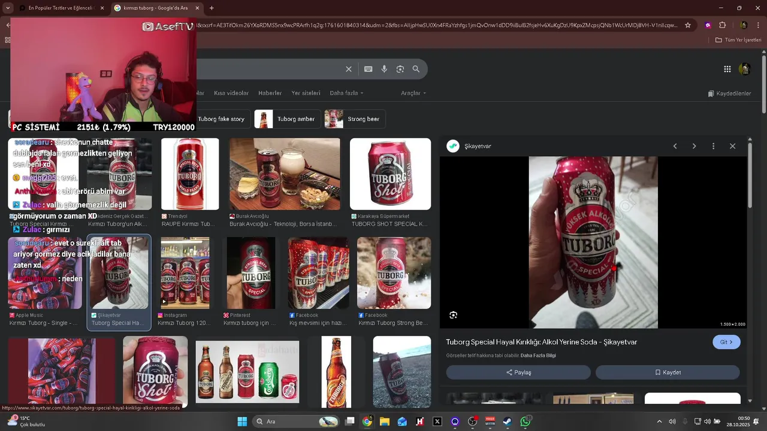Switch to En Popüler Testler tab
Screen dimensions: 767x431
click(x=61, y=8)
